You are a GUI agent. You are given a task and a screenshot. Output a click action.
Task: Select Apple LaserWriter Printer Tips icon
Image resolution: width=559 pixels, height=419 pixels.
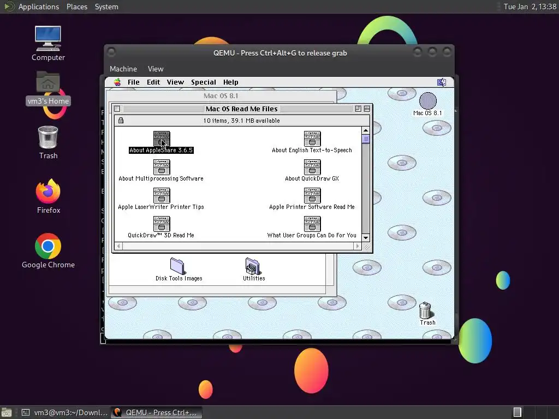(162, 195)
